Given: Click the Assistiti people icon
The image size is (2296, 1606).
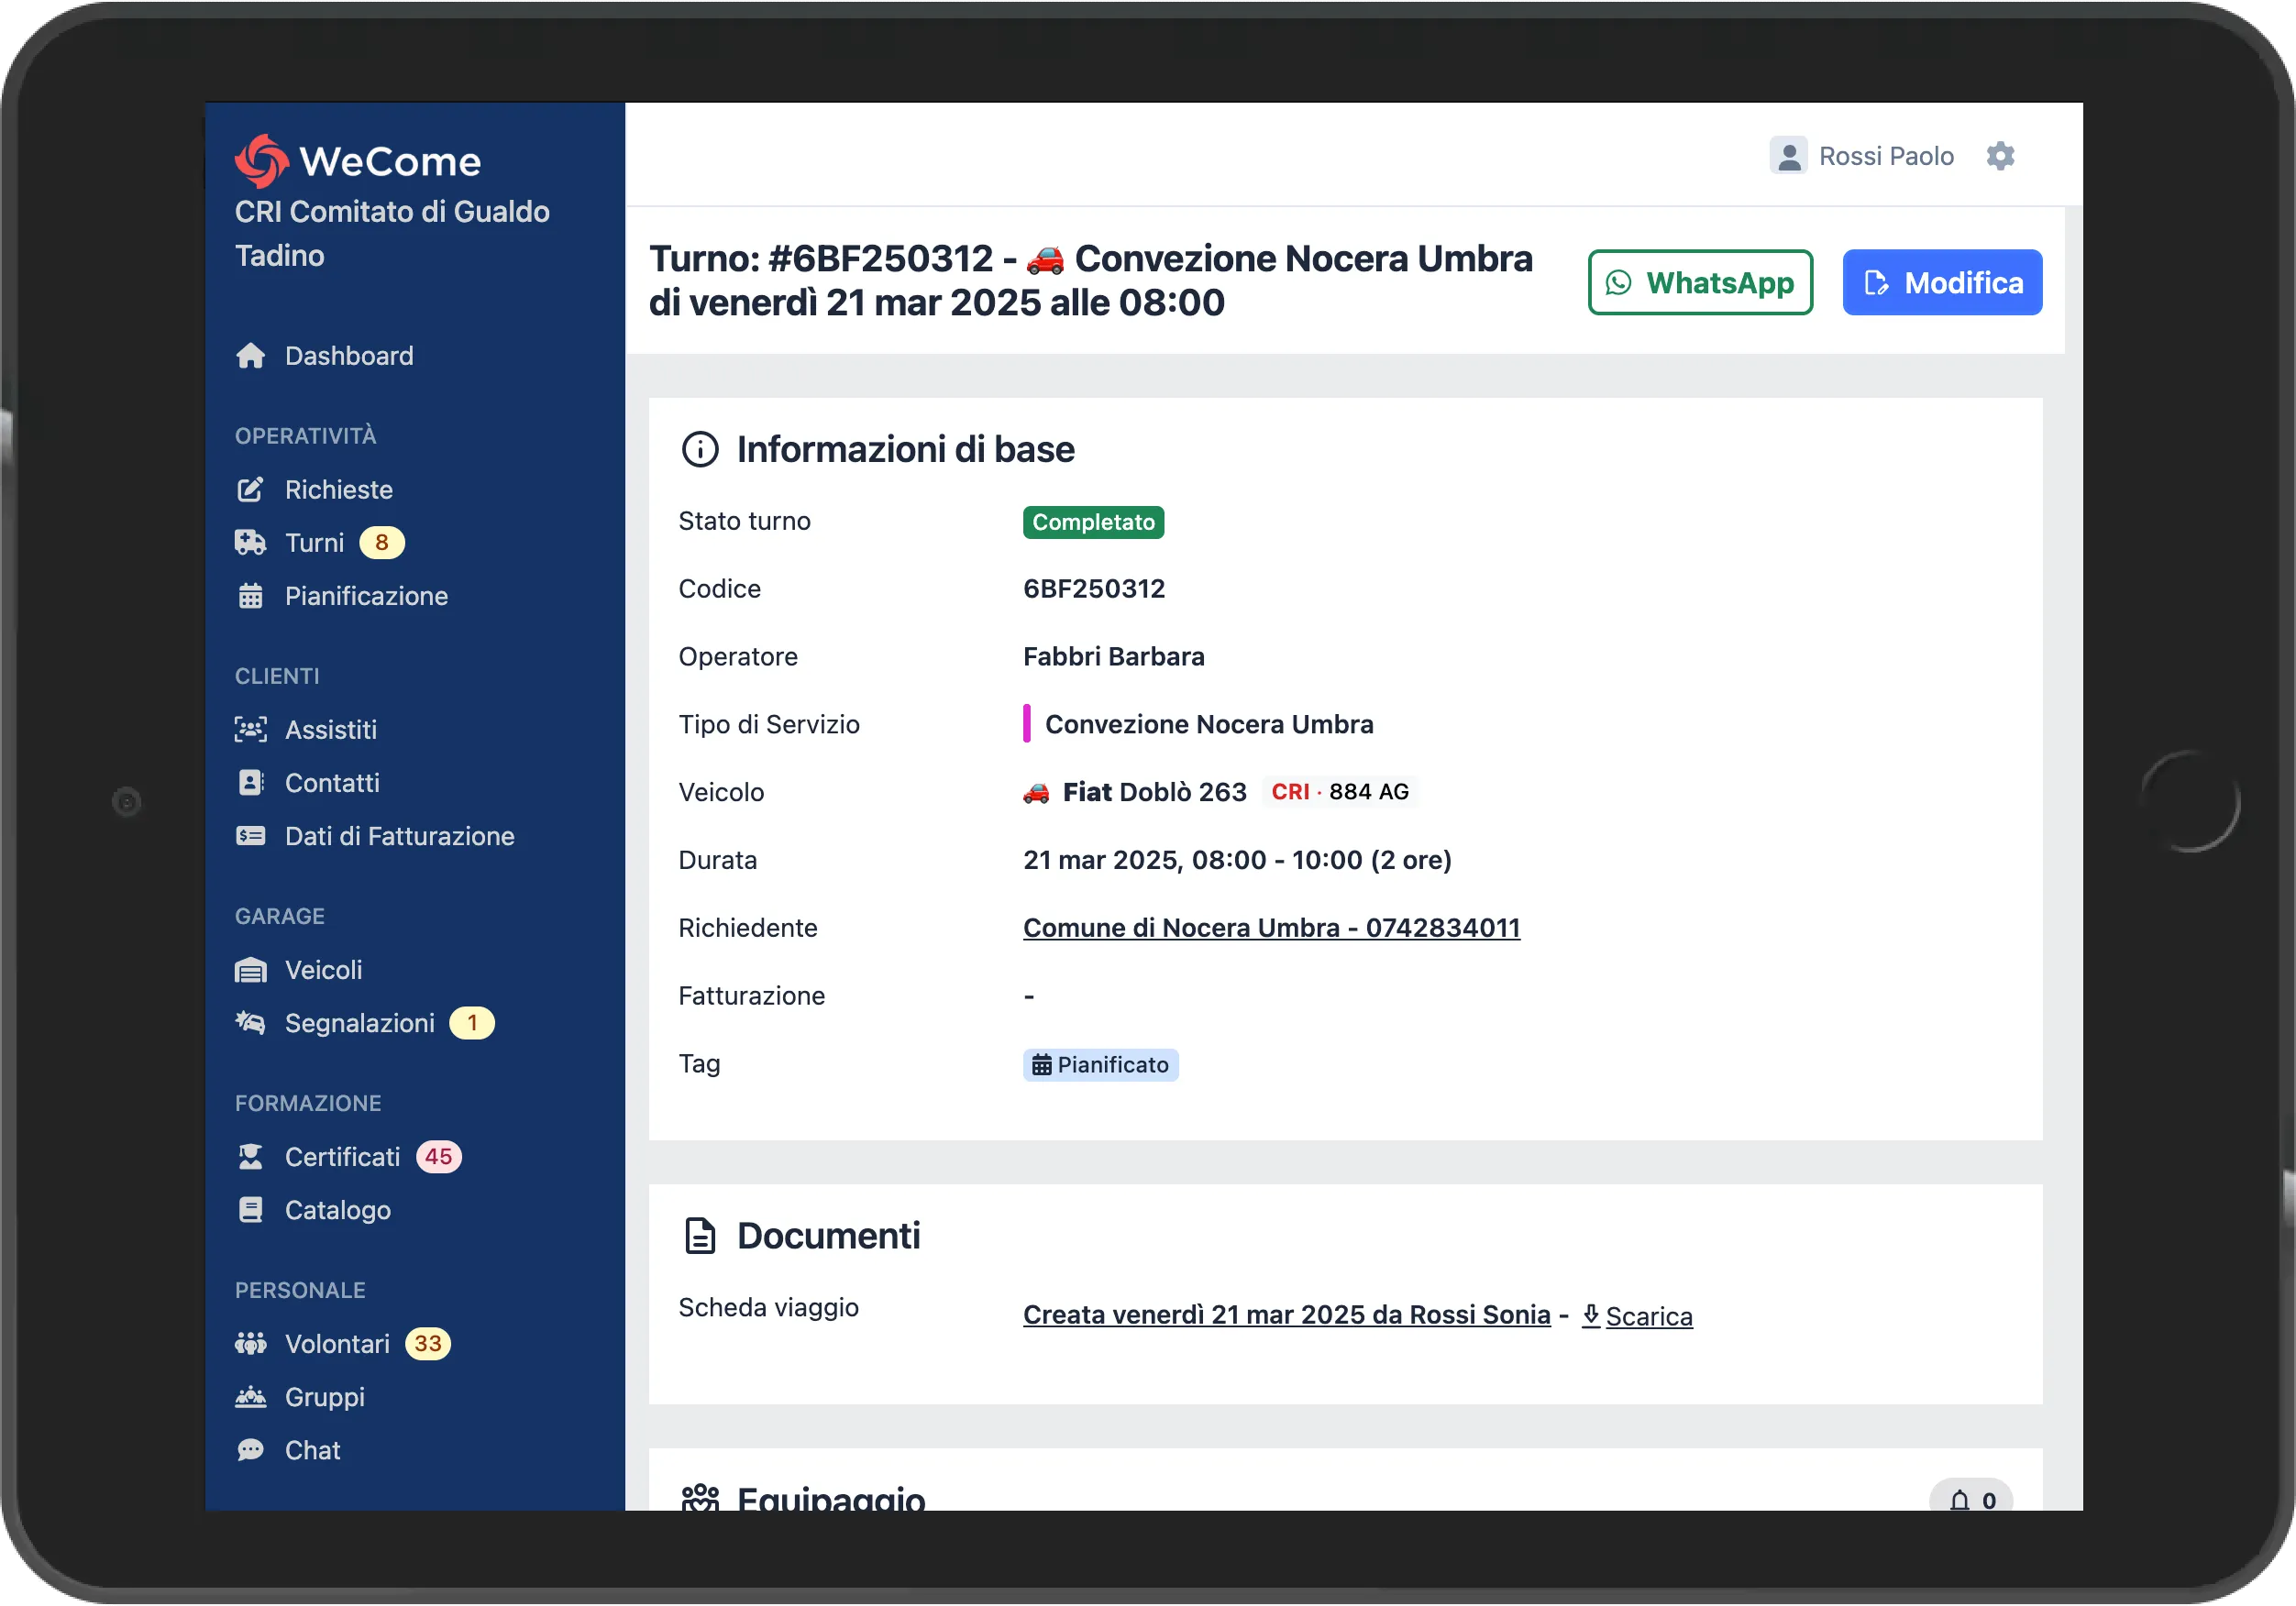Looking at the screenshot, I should click(250, 730).
